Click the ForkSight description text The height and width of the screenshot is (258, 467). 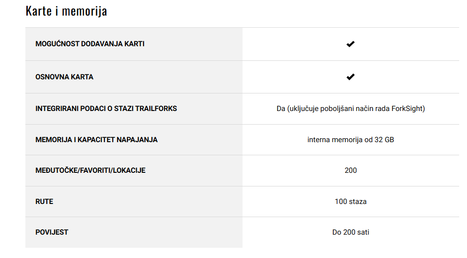[350, 109]
